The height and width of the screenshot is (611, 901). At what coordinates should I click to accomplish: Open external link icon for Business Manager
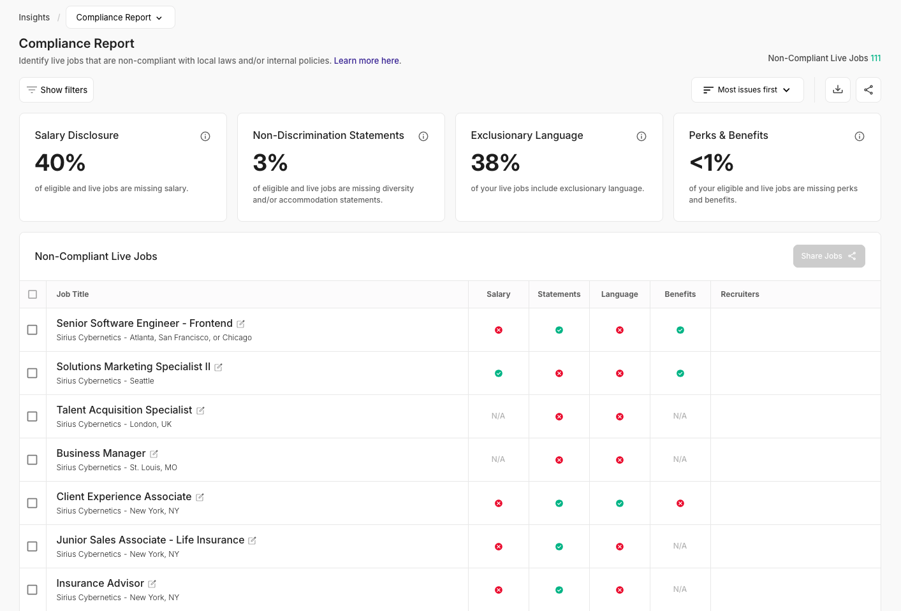tap(154, 454)
